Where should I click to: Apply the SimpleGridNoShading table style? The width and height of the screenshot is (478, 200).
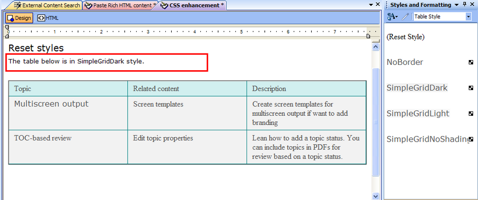[427, 139]
